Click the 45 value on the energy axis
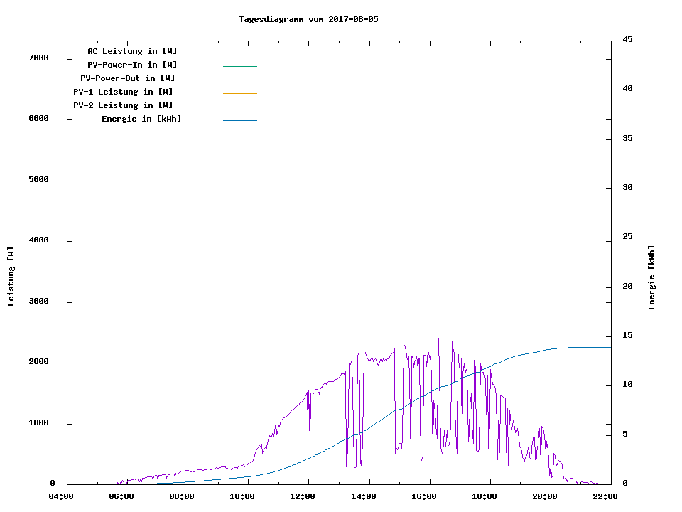Screen dimensions: 682x512 pyautogui.click(x=627, y=39)
